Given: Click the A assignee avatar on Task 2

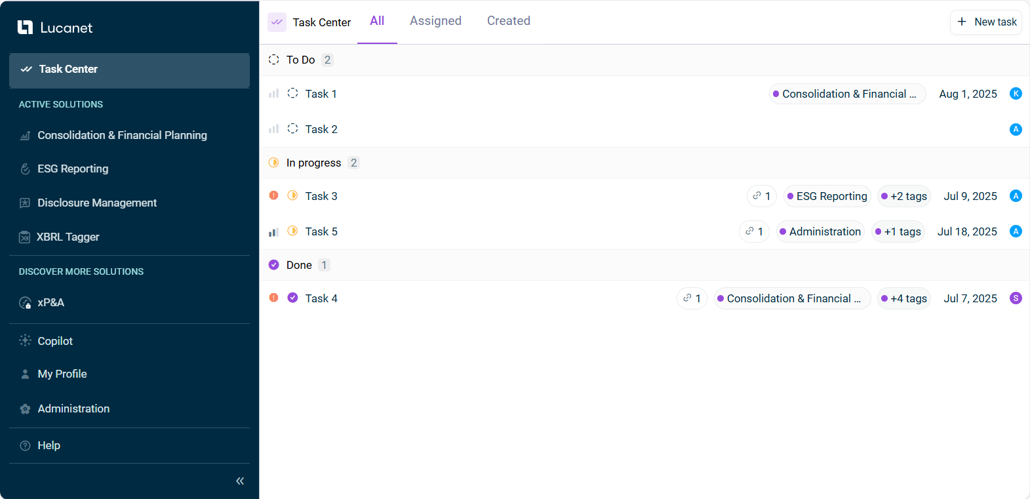Looking at the screenshot, I should [1016, 129].
